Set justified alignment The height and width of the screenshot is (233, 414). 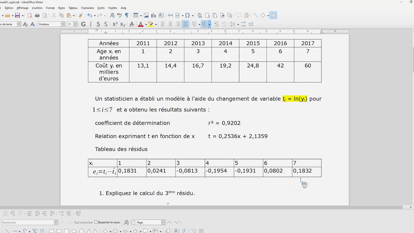tap(185, 24)
